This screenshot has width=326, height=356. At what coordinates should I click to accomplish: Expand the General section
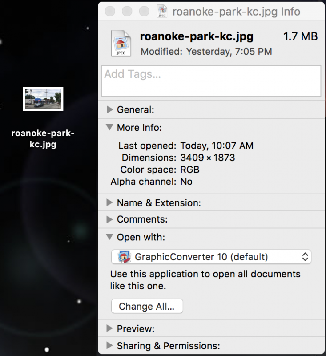pyautogui.click(x=110, y=109)
